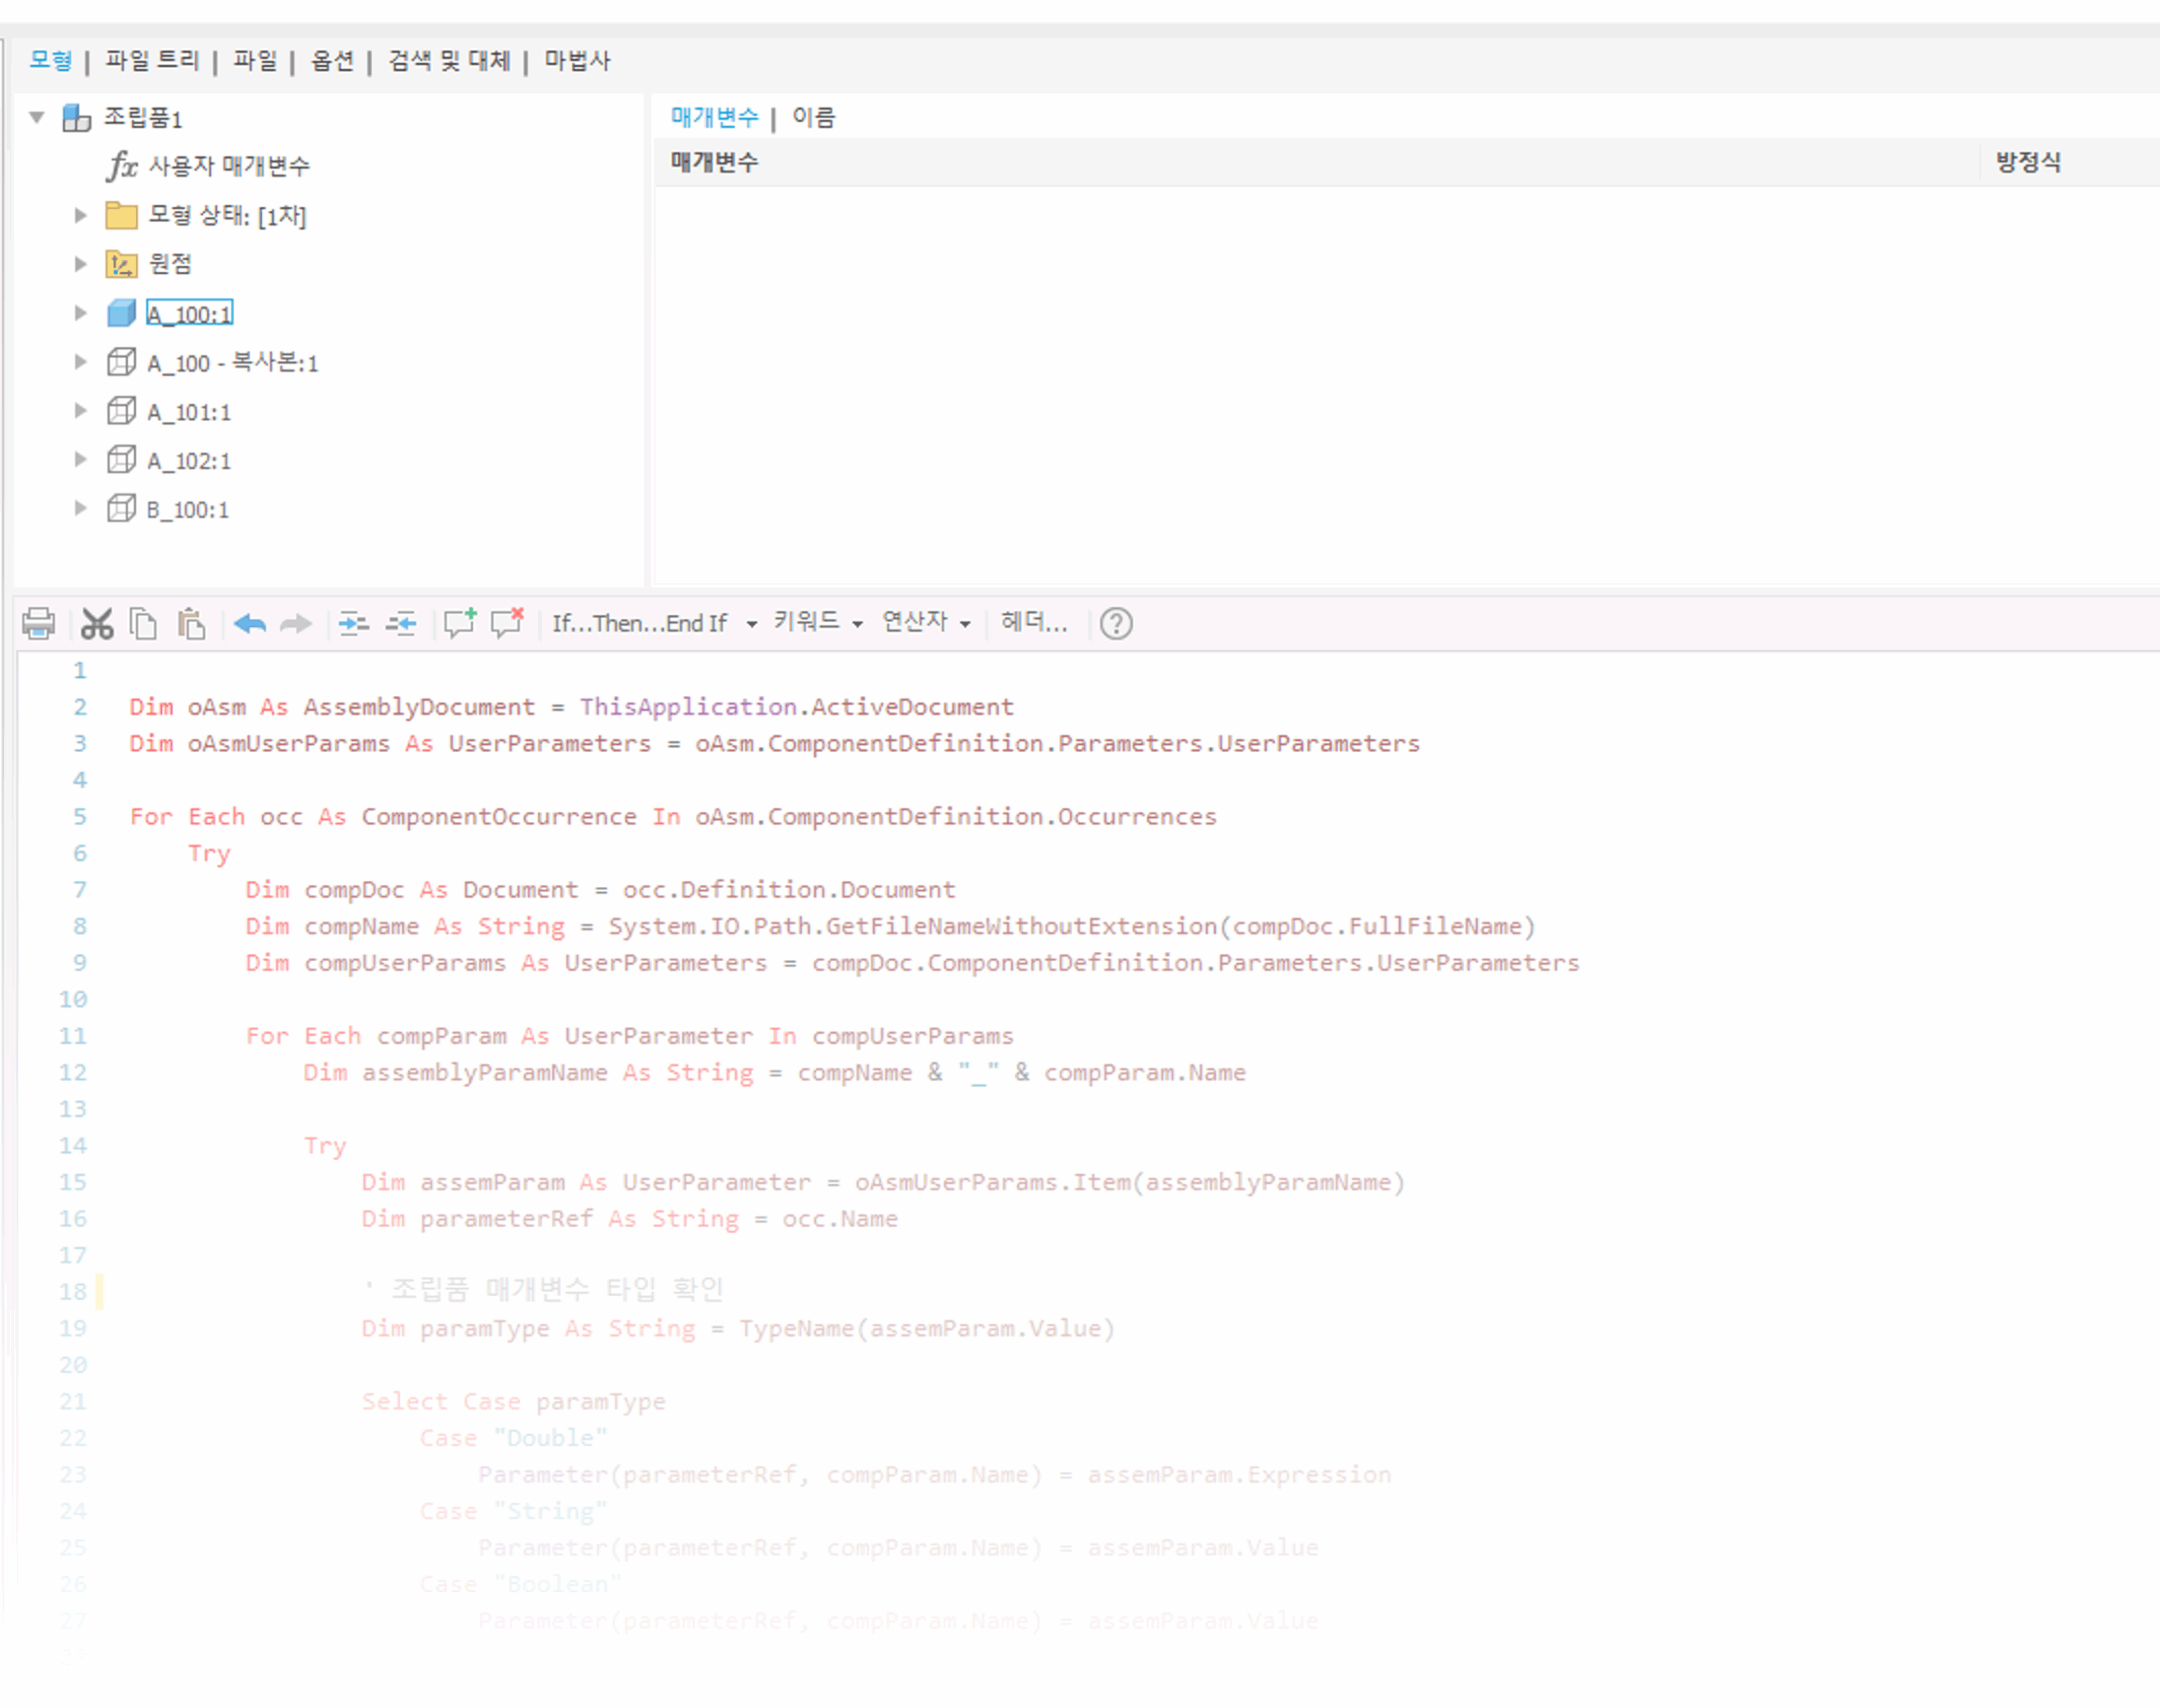
Task: Switch to the 검색 및 대체 tab
Action: 449,61
